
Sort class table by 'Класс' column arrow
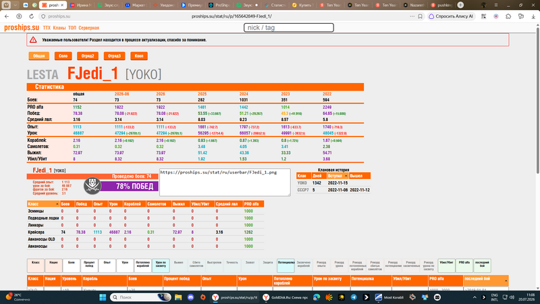click(57, 204)
